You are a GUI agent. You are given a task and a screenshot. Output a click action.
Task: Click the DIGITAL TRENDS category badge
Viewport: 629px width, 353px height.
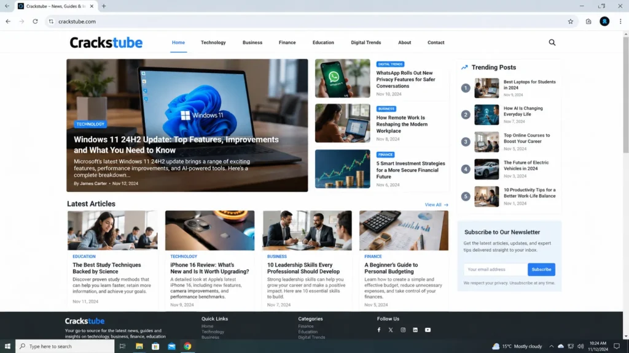390,64
